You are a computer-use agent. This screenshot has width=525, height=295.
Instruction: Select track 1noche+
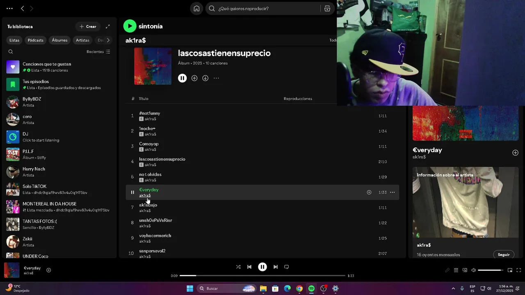click(x=262, y=131)
